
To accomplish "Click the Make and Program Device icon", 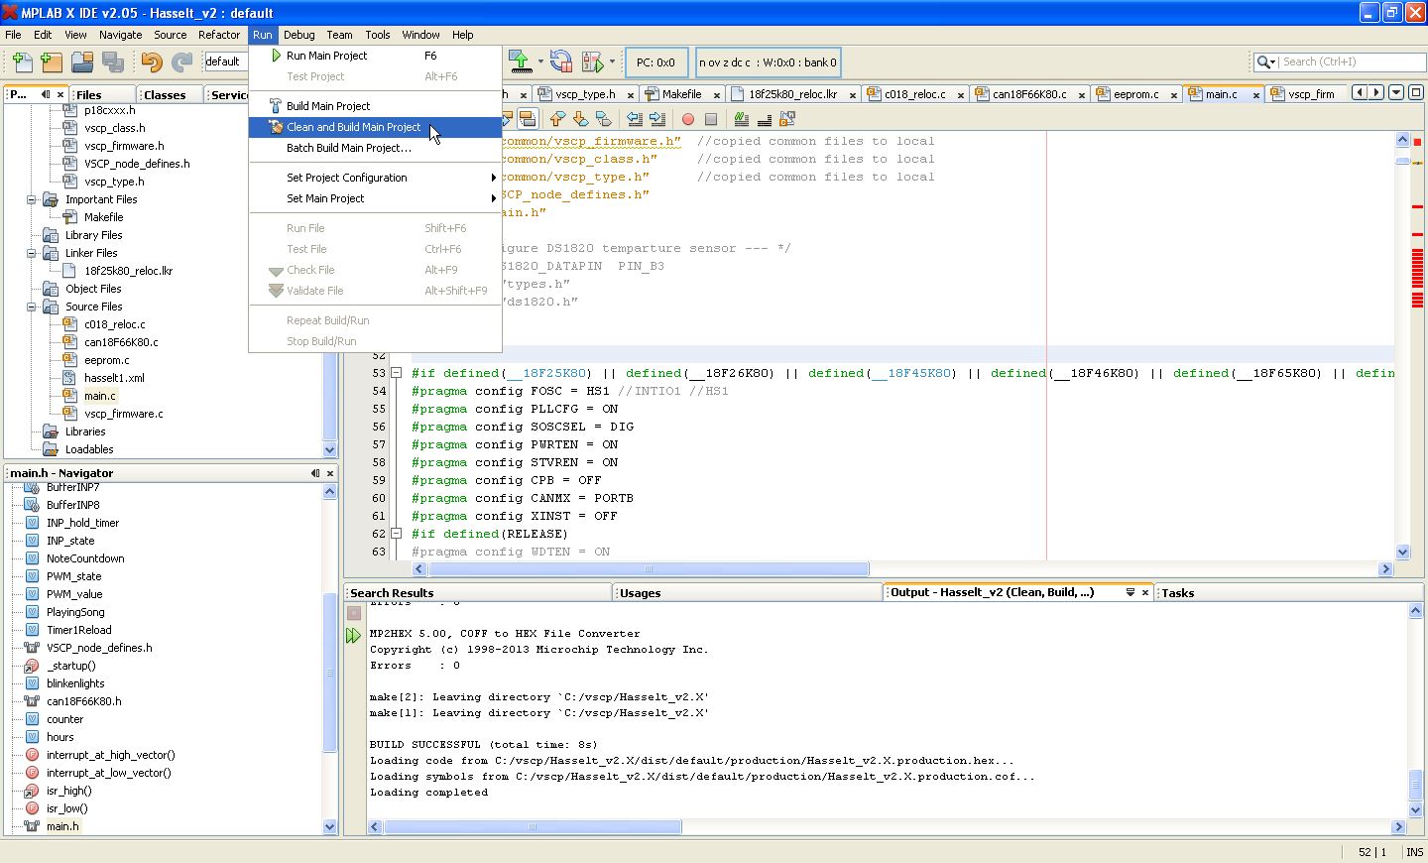I will 521,62.
